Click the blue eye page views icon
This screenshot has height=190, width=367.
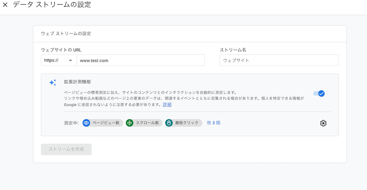86,123
